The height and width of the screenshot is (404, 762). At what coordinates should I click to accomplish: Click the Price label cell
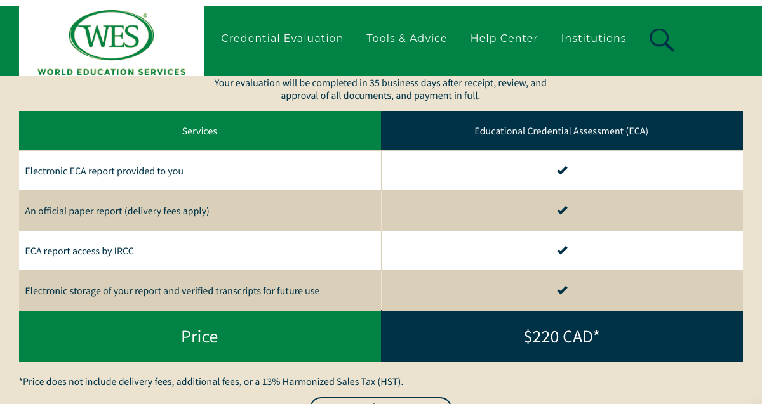199,337
